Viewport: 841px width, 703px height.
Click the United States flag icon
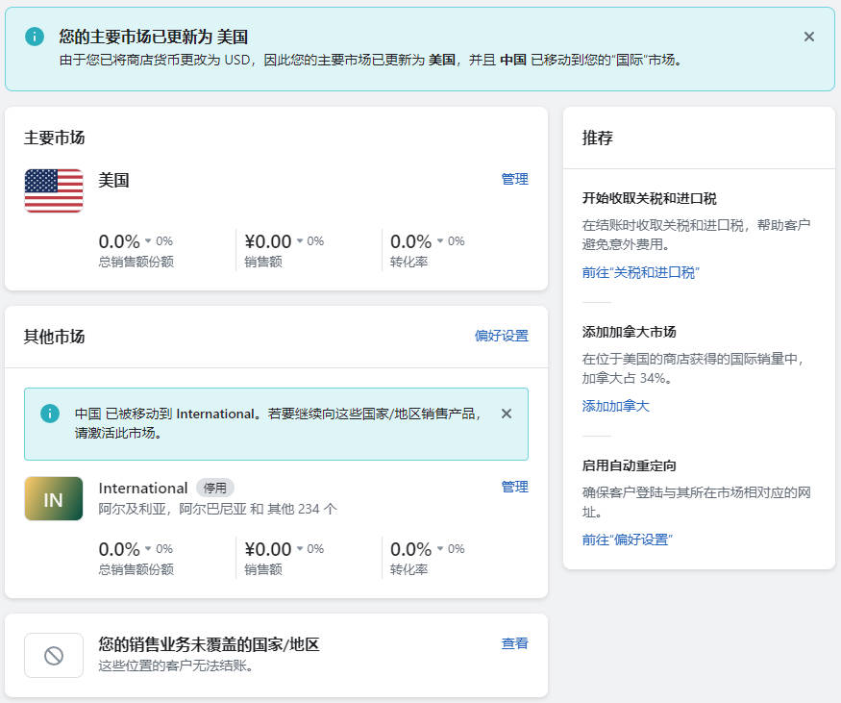click(x=54, y=190)
